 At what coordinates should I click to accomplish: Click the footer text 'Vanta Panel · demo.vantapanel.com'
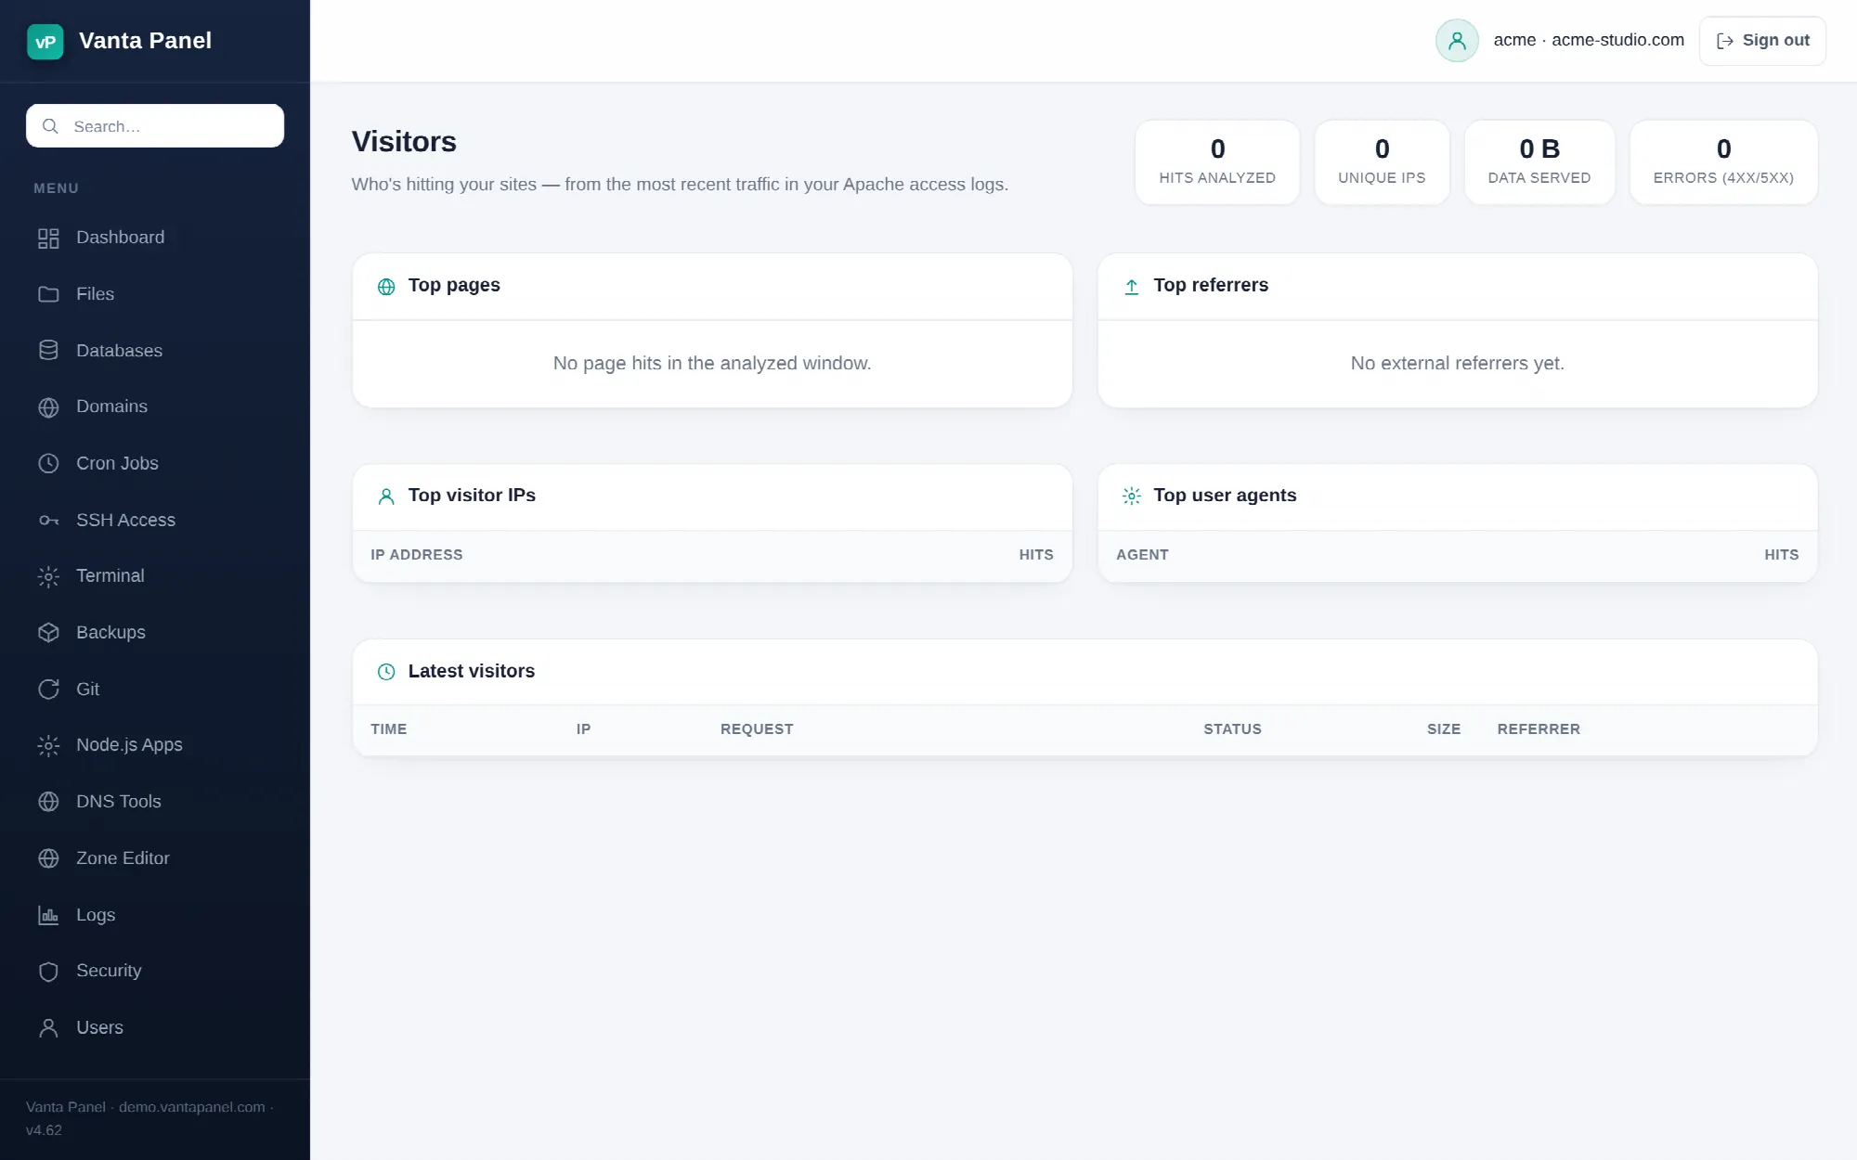146,1107
